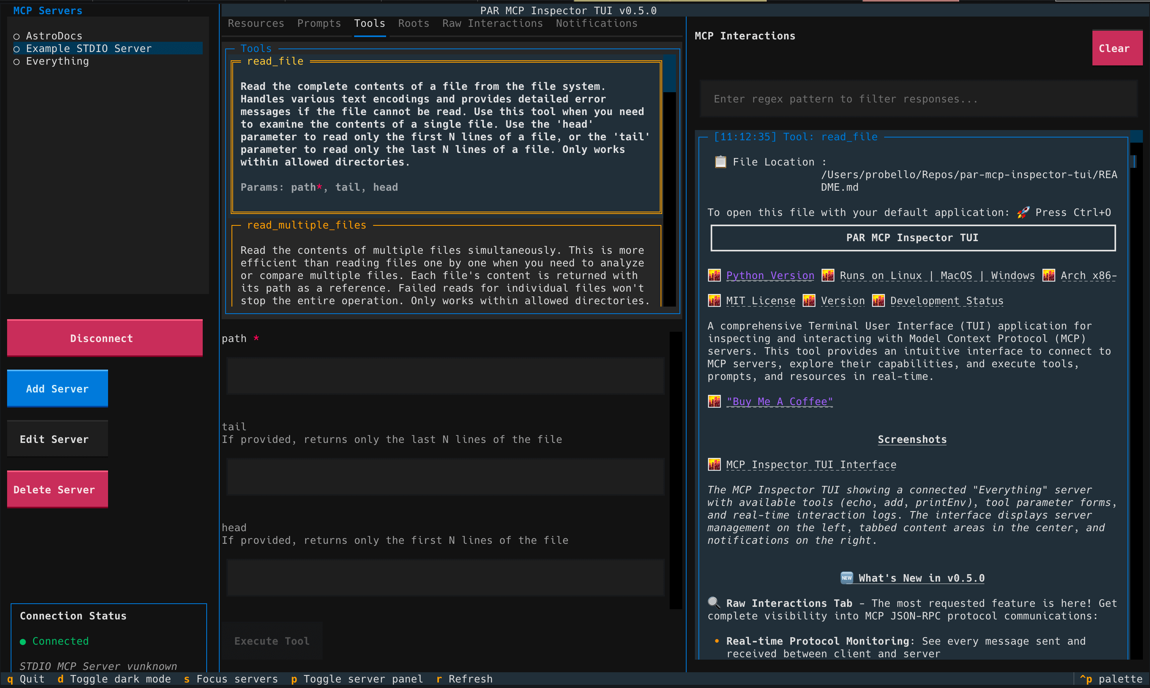Click the image icon before Buy Me A Coffee

[x=714, y=401]
